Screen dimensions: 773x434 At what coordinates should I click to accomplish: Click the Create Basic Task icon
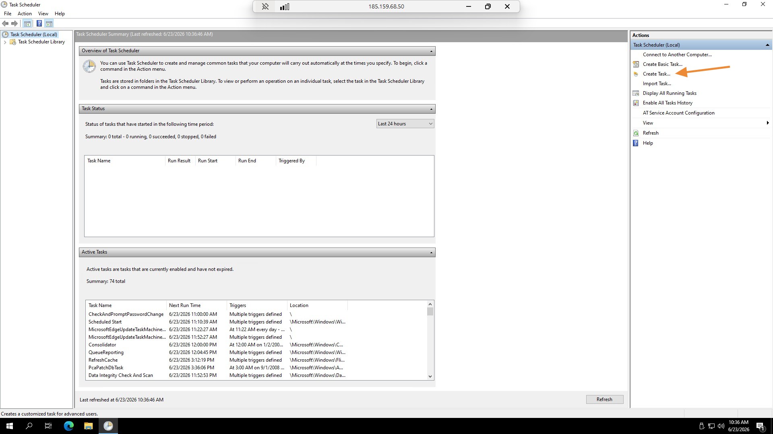pos(636,64)
